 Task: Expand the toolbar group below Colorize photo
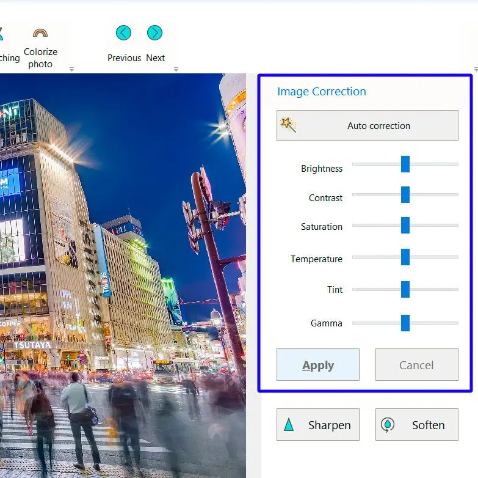(x=71, y=70)
